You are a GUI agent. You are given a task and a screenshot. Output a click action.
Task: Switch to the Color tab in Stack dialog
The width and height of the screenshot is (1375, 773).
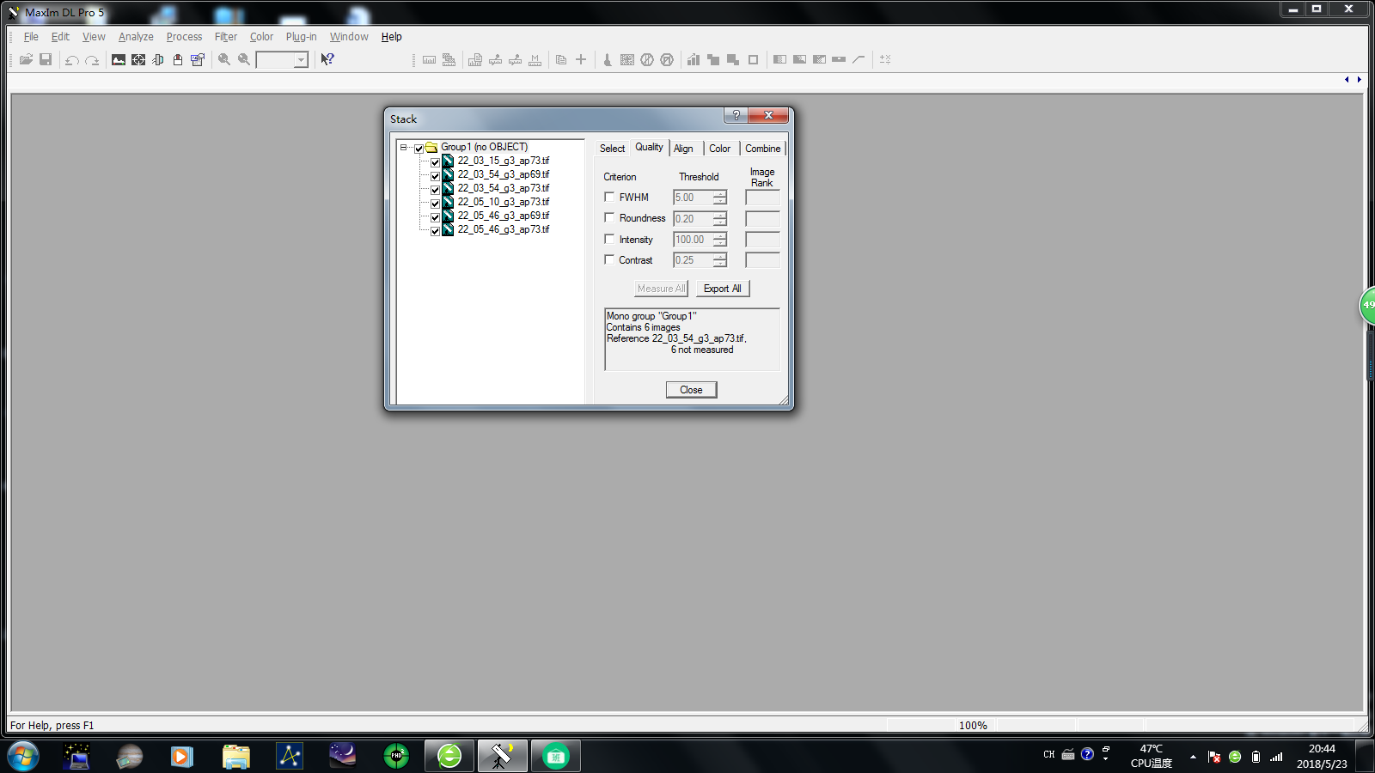(720, 149)
